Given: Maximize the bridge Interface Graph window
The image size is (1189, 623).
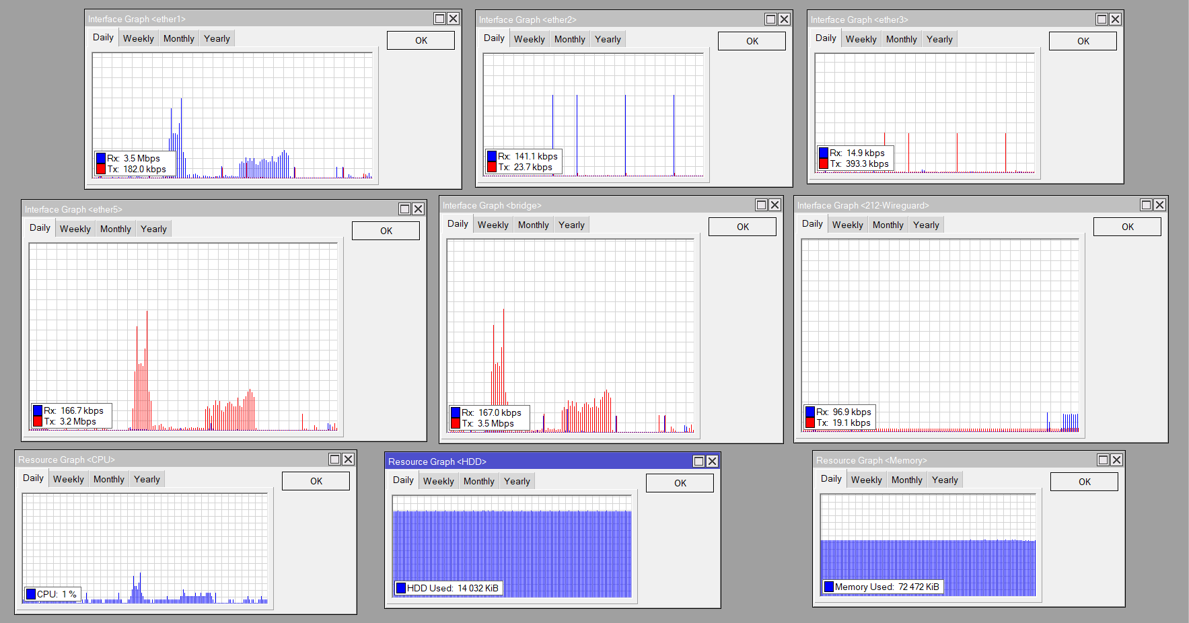Looking at the screenshot, I should pos(761,205).
